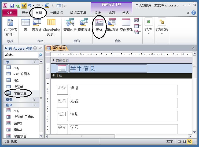The width and height of the screenshot is (199, 147).
Task: Click the Access Help question mark icon
Action: coord(194,13)
